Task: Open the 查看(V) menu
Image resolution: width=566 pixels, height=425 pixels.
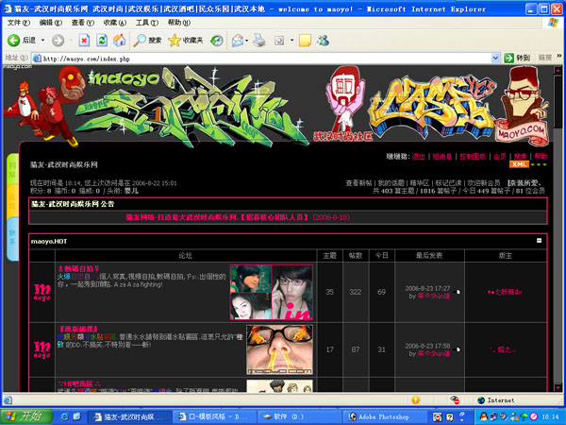Action: pyautogui.click(x=83, y=23)
